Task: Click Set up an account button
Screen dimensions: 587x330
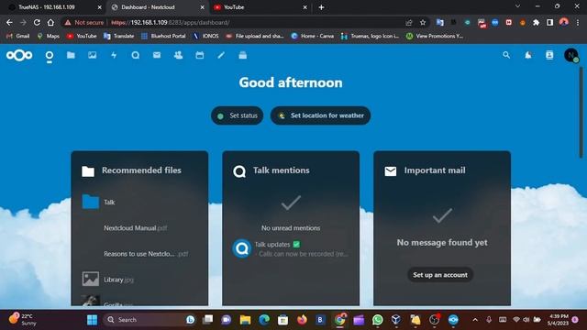Action: tap(440, 275)
